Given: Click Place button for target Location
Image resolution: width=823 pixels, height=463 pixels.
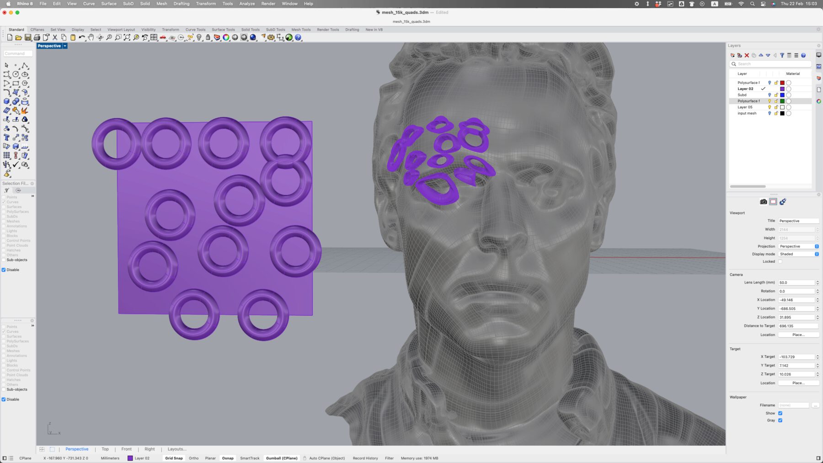Looking at the screenshot, I should [798, 383].
